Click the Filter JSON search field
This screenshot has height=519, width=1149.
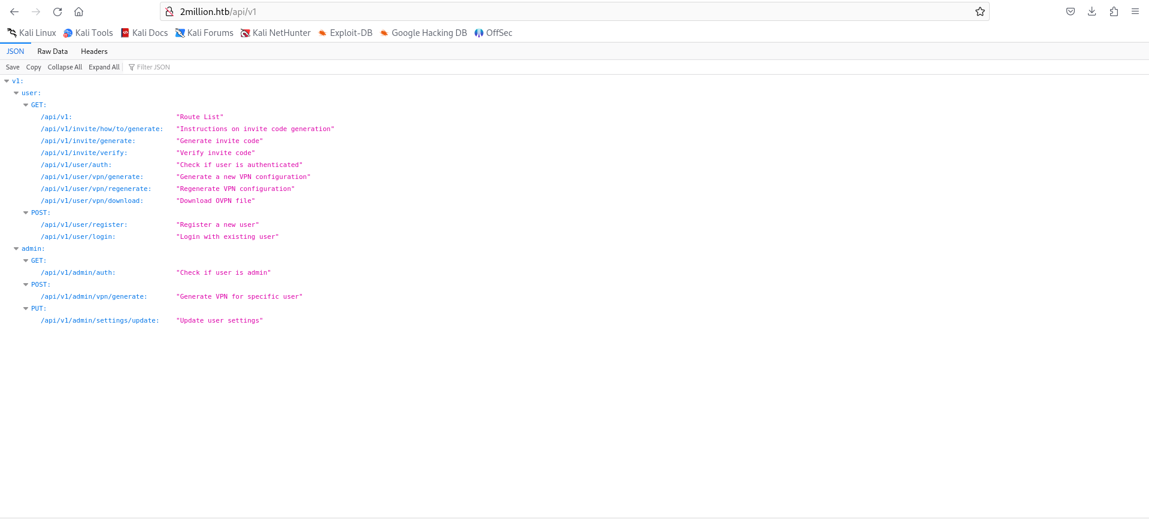click(153, 67)
